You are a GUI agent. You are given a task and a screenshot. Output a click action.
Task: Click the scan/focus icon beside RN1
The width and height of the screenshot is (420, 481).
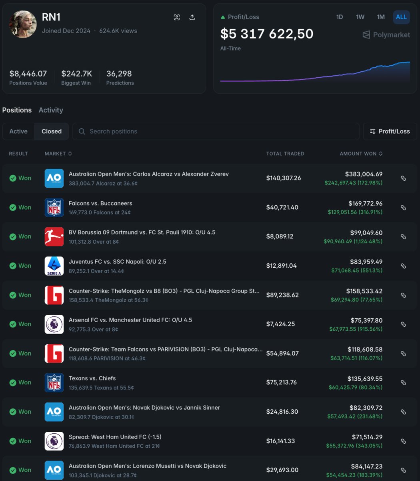(x=177, y=17)
